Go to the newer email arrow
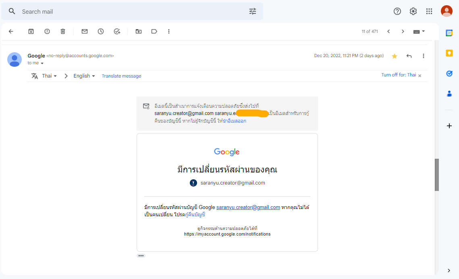This screenshot has height=279, width=459. (x=388, y=31)
